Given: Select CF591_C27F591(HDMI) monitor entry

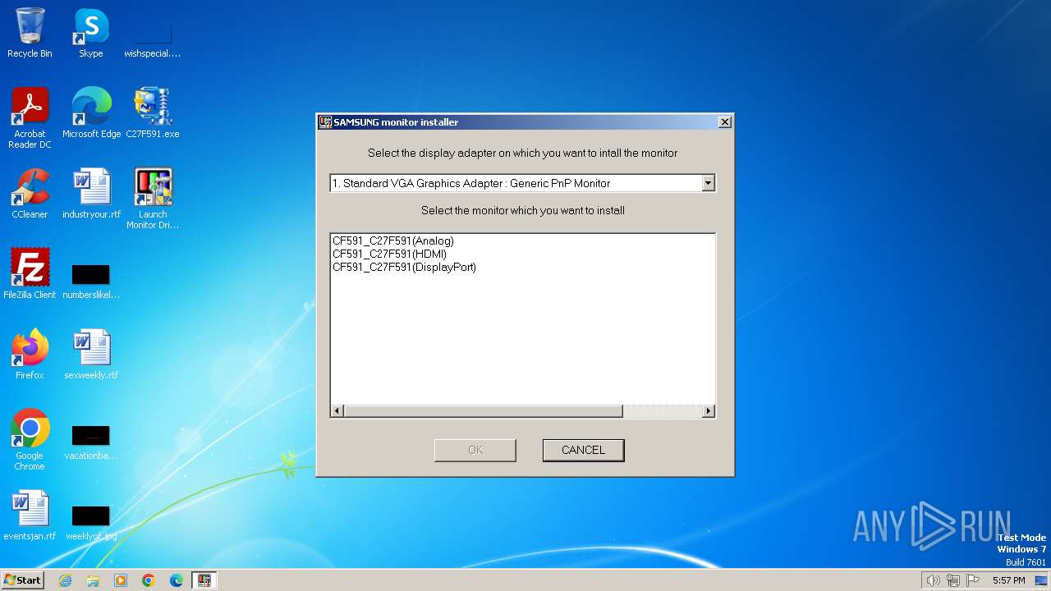Looking at the screenshot, I should [x=389, y=254].
